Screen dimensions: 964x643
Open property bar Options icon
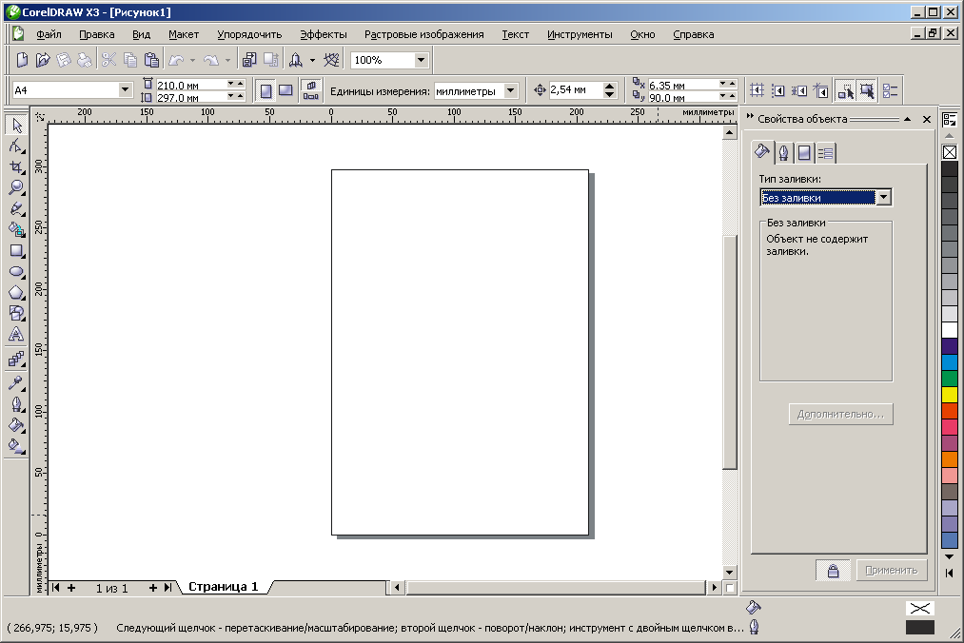coord(890,91)
